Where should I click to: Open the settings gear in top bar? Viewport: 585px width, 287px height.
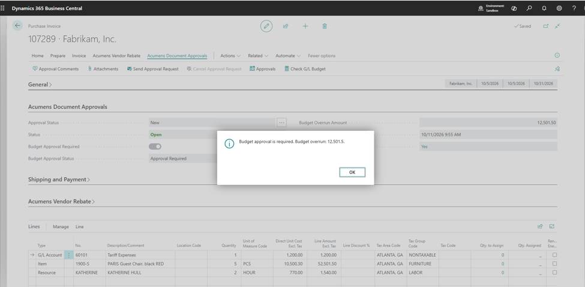click(x=559, y=8)
